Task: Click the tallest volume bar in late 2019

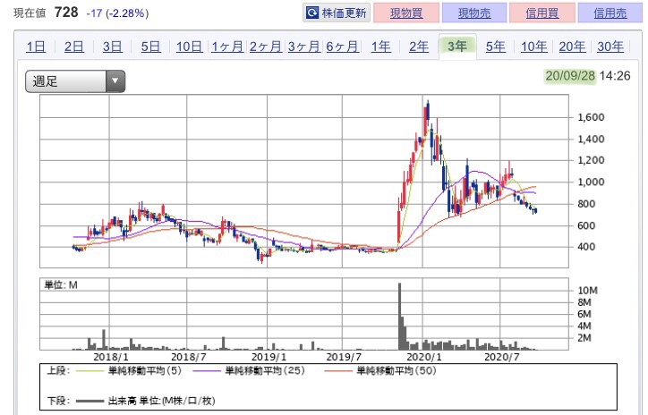Action: click(x=399, y=317)
